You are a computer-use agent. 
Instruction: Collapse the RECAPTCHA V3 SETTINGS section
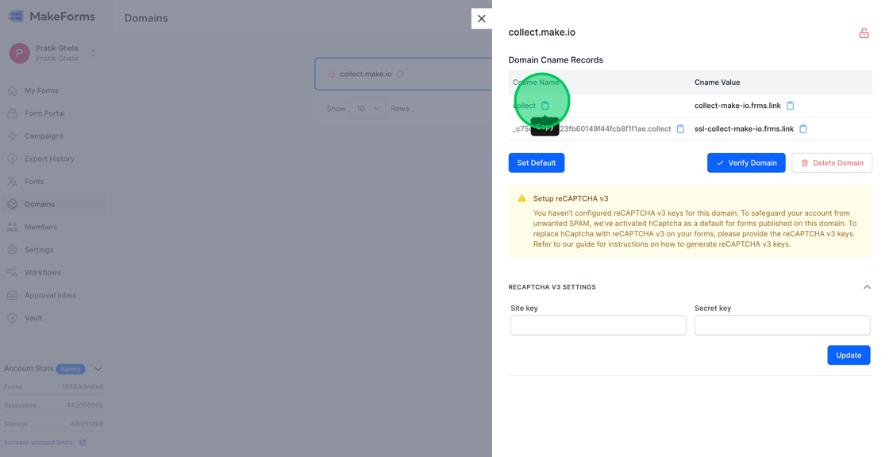tap(868, 286)
